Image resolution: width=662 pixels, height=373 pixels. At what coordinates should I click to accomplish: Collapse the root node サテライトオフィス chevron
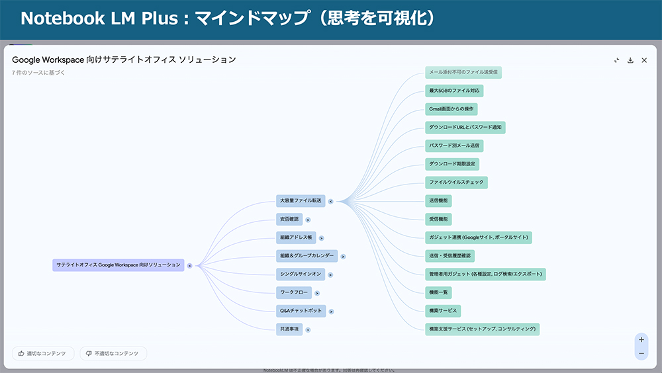(x=189, y=266)
